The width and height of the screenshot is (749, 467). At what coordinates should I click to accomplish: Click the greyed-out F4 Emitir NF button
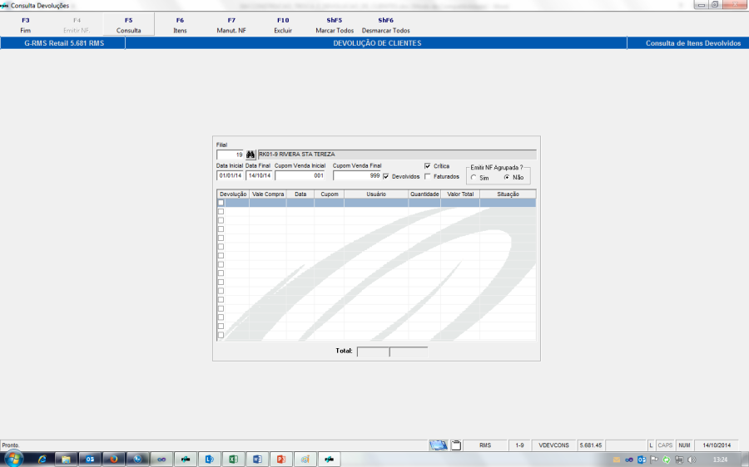click(x=77, y=25)
